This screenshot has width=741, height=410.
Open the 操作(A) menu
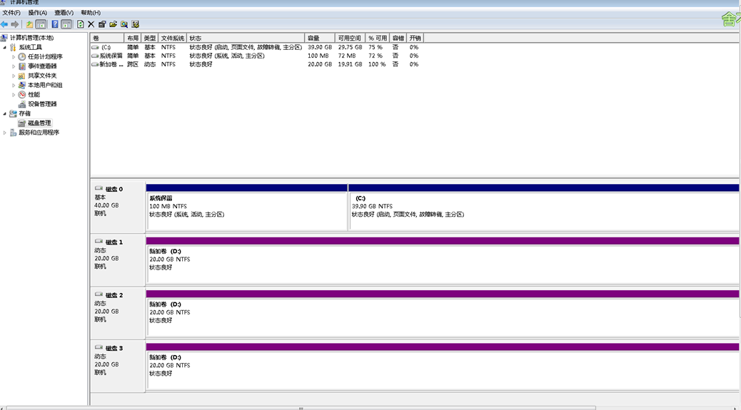point(37,13)
